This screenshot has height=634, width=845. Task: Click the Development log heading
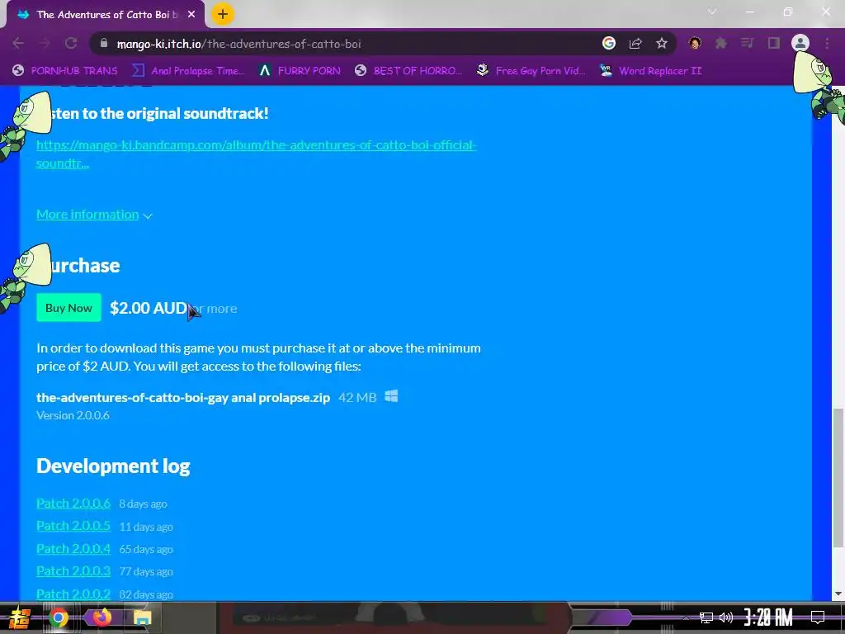pyautogui.click(x=113, y=466)
